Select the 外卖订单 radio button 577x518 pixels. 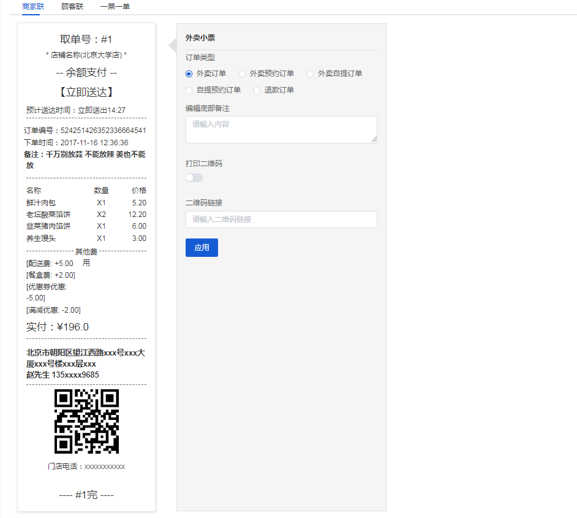tap(189, 74)
